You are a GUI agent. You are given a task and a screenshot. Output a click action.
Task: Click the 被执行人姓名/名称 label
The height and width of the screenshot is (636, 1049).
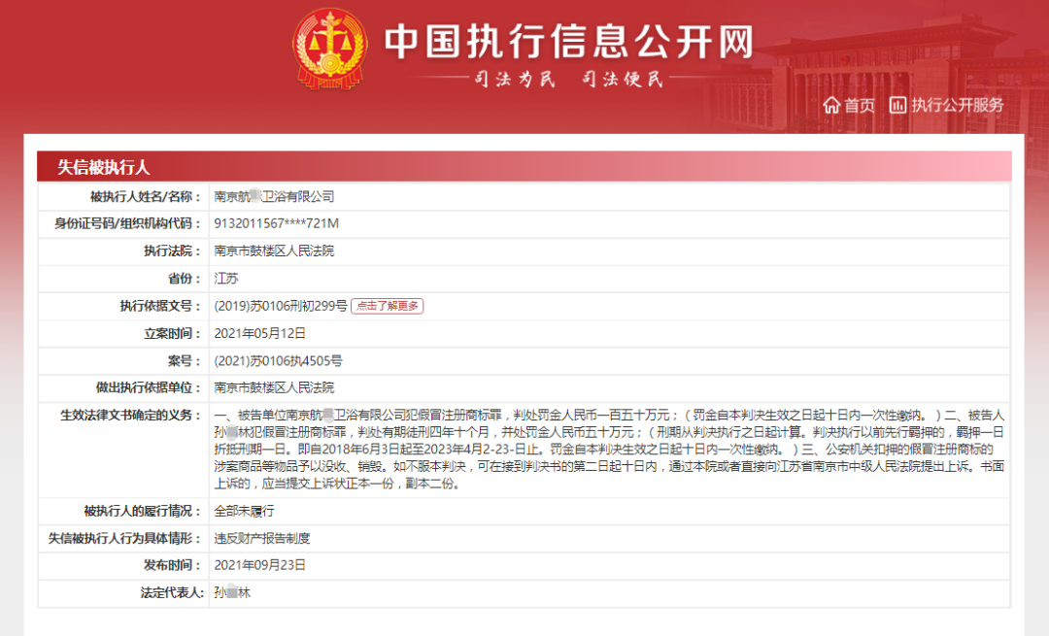145,196
